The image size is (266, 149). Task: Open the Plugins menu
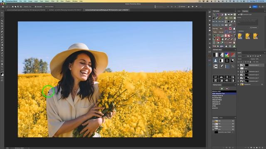click(68, 1)
